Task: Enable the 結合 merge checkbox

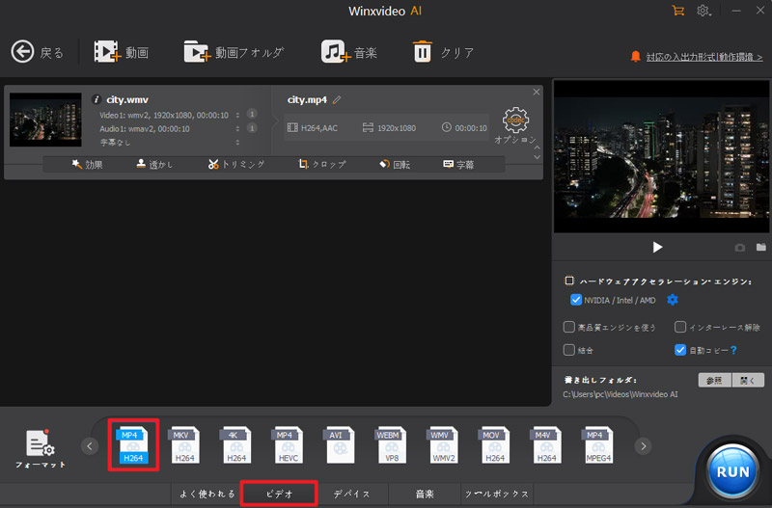Action: (568, 350)
